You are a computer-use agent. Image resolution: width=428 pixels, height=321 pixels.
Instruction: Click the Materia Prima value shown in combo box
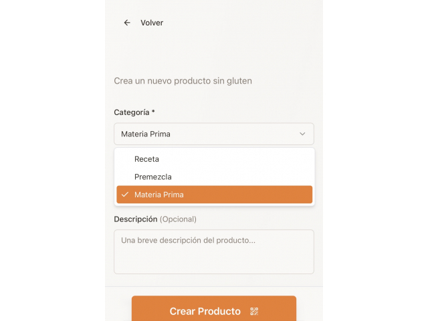point(146,134)
